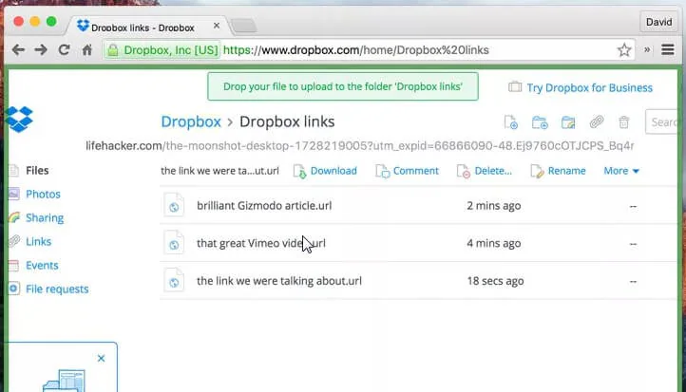Screen dimensions: 686x392
Task: Click the New folder toolbar icon
Action: [x=540, y=122]
